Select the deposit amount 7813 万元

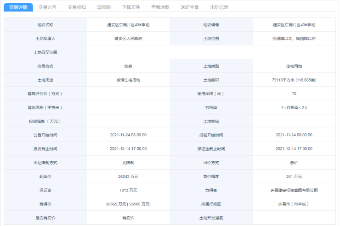coord(128,190)
